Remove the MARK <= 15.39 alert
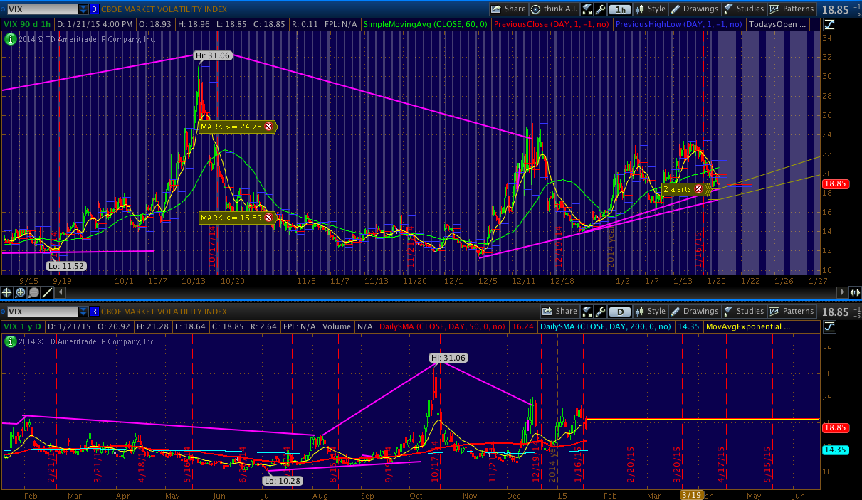The height and width of the screenshot is (500, 862). tap(269, 217)
